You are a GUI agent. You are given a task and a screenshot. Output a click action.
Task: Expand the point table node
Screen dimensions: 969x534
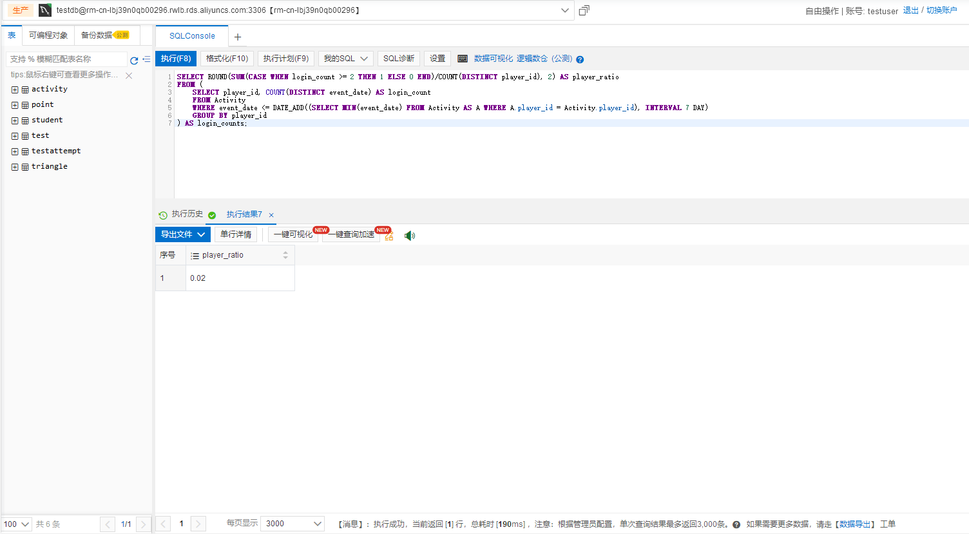coord(15,105)
